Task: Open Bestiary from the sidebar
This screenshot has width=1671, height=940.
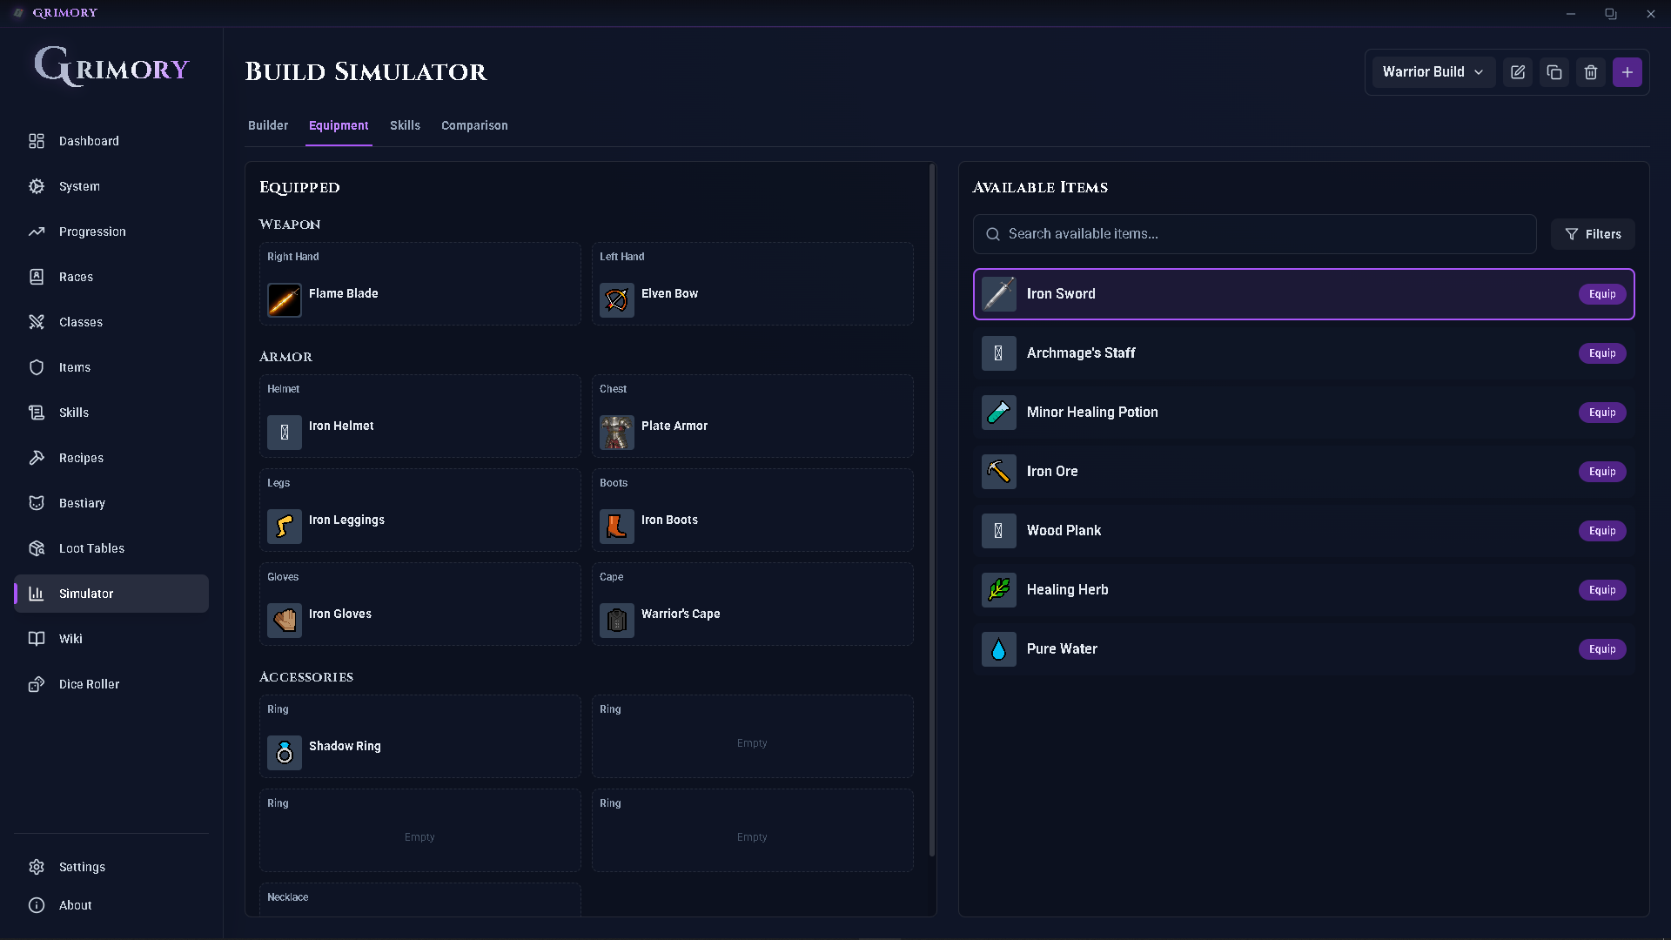Action: [x=82, y=503]
